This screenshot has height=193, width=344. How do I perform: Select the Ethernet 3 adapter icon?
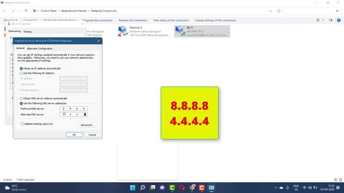123,31
